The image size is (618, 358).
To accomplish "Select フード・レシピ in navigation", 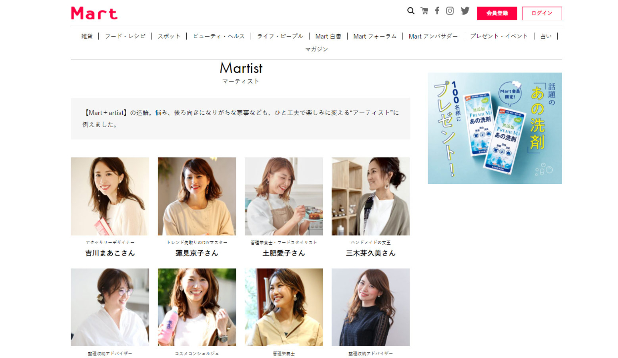I will [x=125, y=36].
